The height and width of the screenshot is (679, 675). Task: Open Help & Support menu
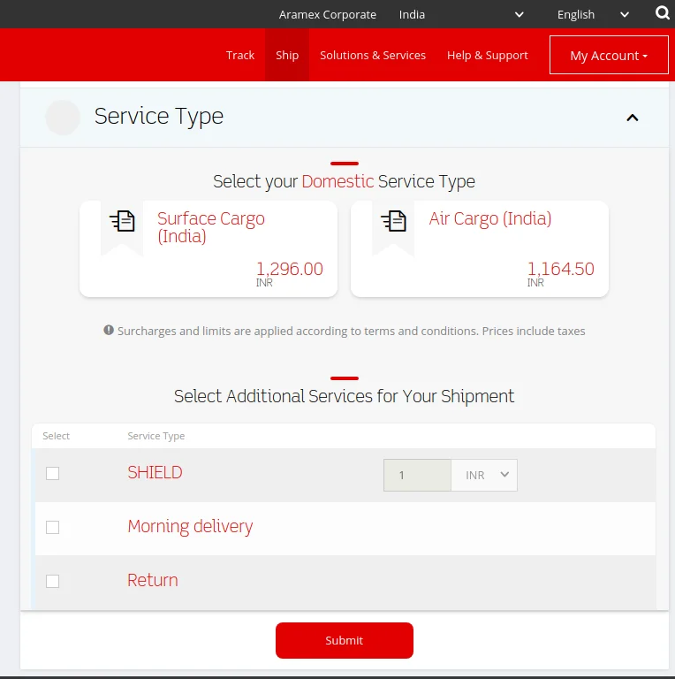click(x=487, y=55)
